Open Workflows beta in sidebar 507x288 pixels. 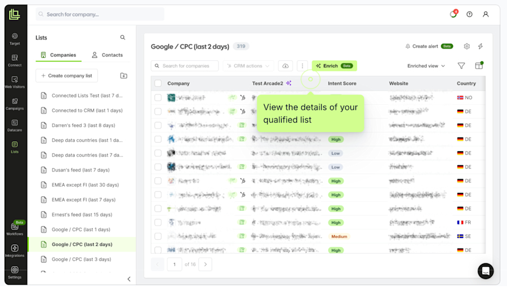[15, 228]
